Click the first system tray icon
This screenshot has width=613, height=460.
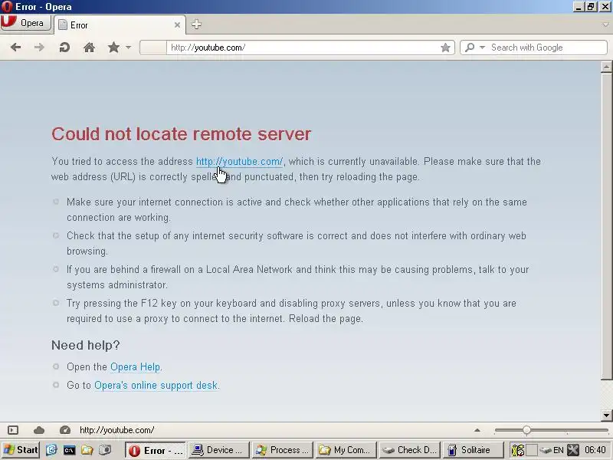point(518,450)
